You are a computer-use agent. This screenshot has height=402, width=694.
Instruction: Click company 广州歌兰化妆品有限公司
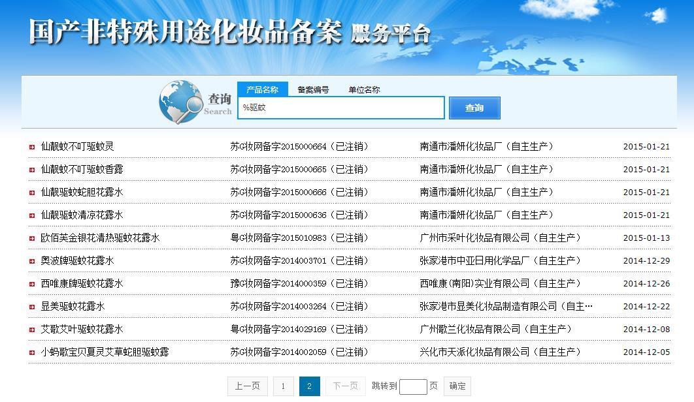coord(470,330)
